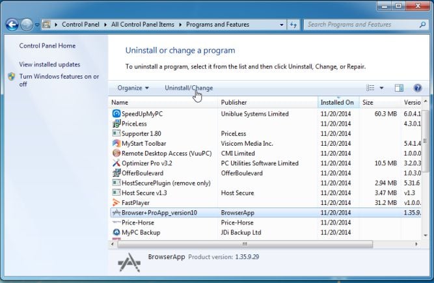Click the MyStart Toolbar icon
434x283 pixels.
[116, 143]
